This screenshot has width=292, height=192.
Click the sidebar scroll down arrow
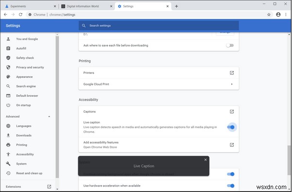tap(57, 189)
